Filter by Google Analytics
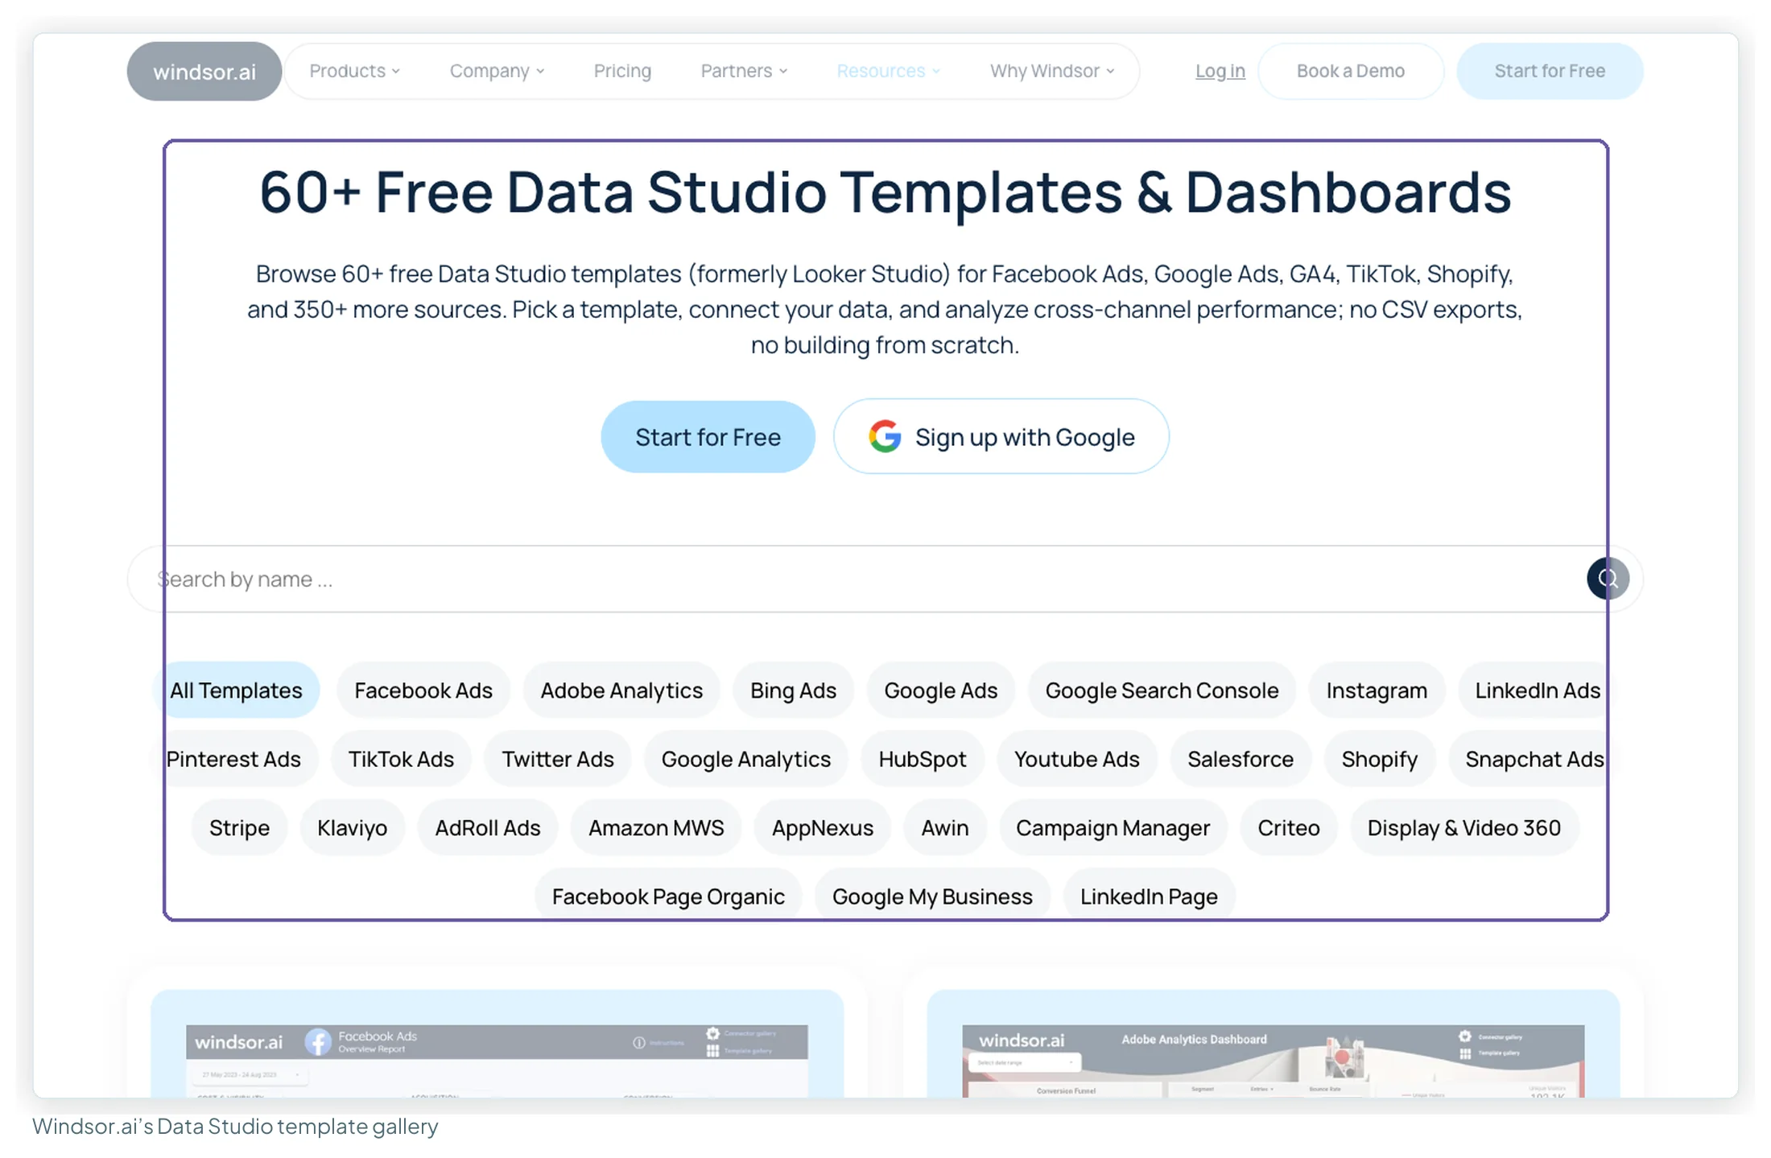The image size is (1771, 1158). coord(745,759)
